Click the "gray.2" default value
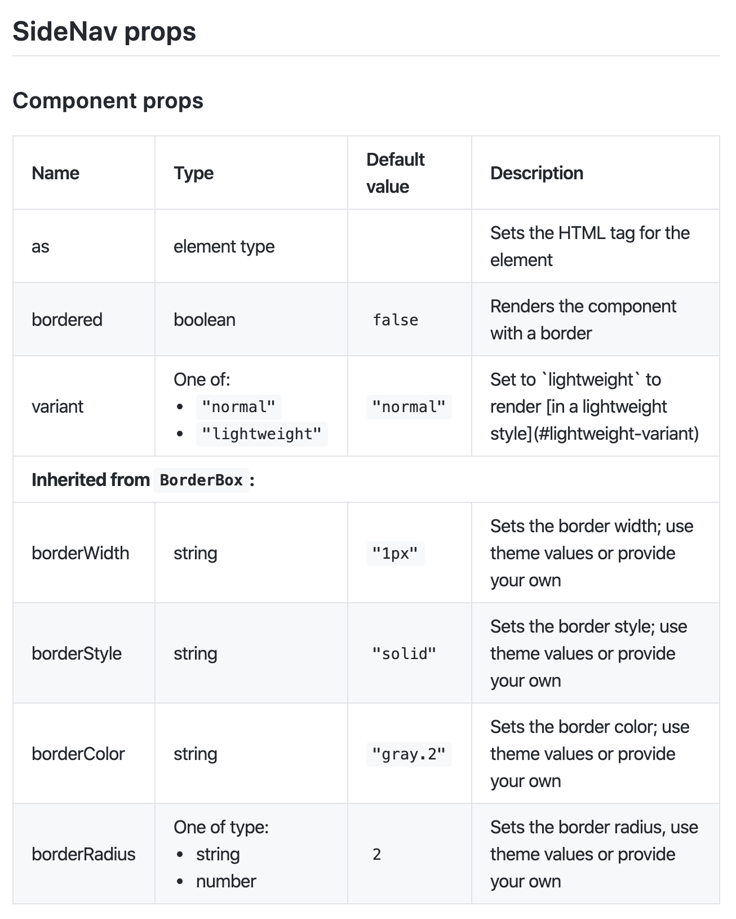 (x=409, y=754)
